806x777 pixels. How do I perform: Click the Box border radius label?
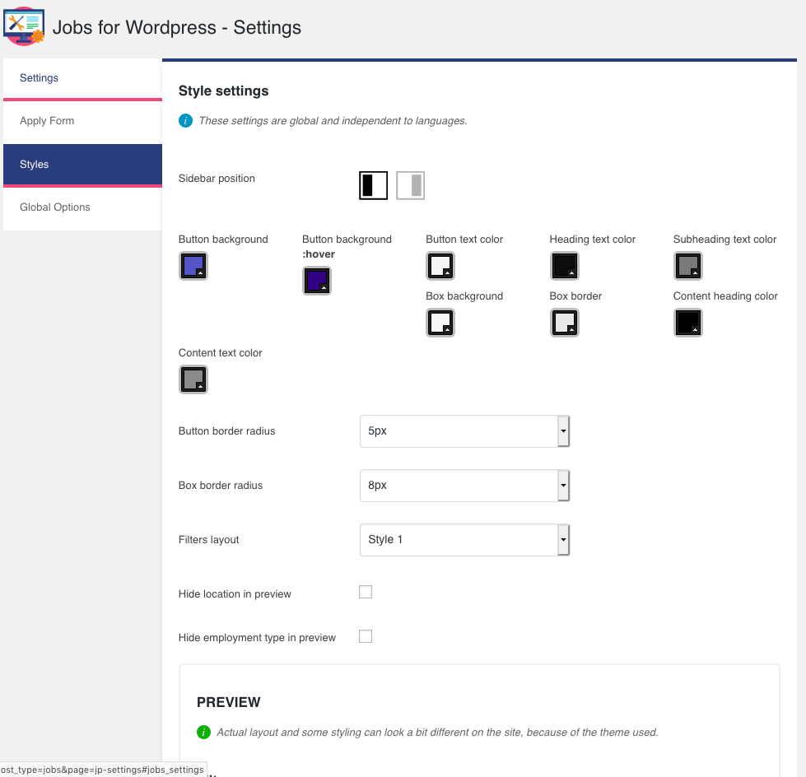tap(221, 486)
